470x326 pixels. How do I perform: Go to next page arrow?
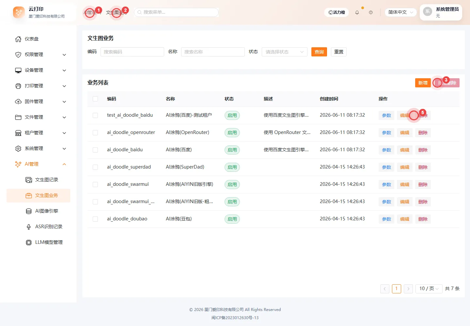tap(408, 289)
